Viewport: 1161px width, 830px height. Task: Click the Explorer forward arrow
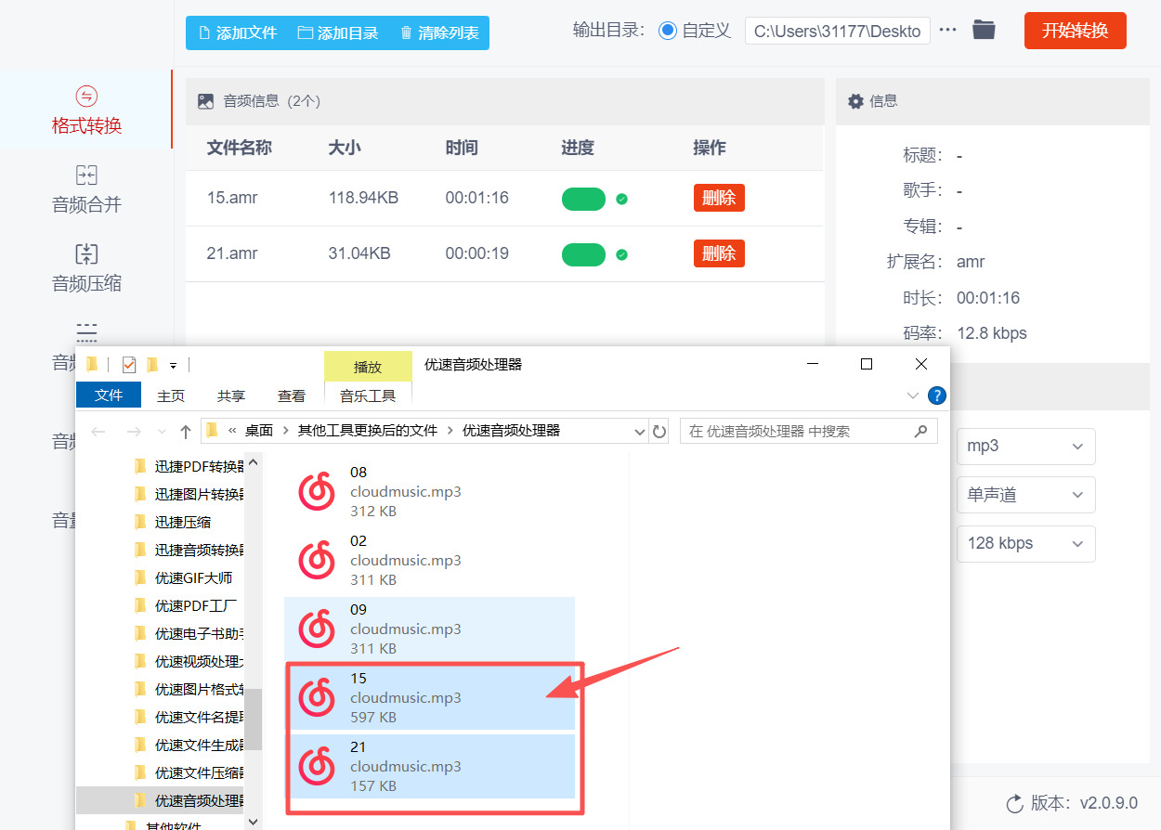click(133, 432)
